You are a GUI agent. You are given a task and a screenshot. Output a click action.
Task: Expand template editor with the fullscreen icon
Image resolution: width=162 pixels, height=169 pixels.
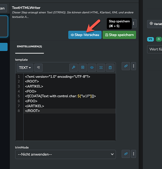(101, 68)
